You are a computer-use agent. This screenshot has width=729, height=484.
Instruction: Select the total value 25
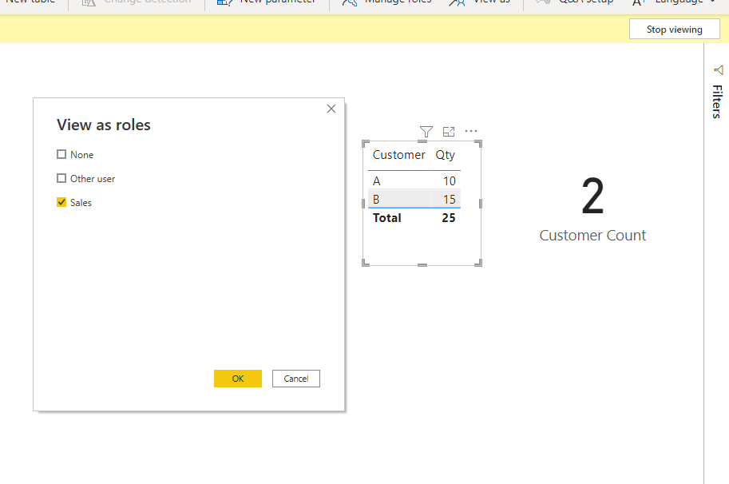coord(449,218)
